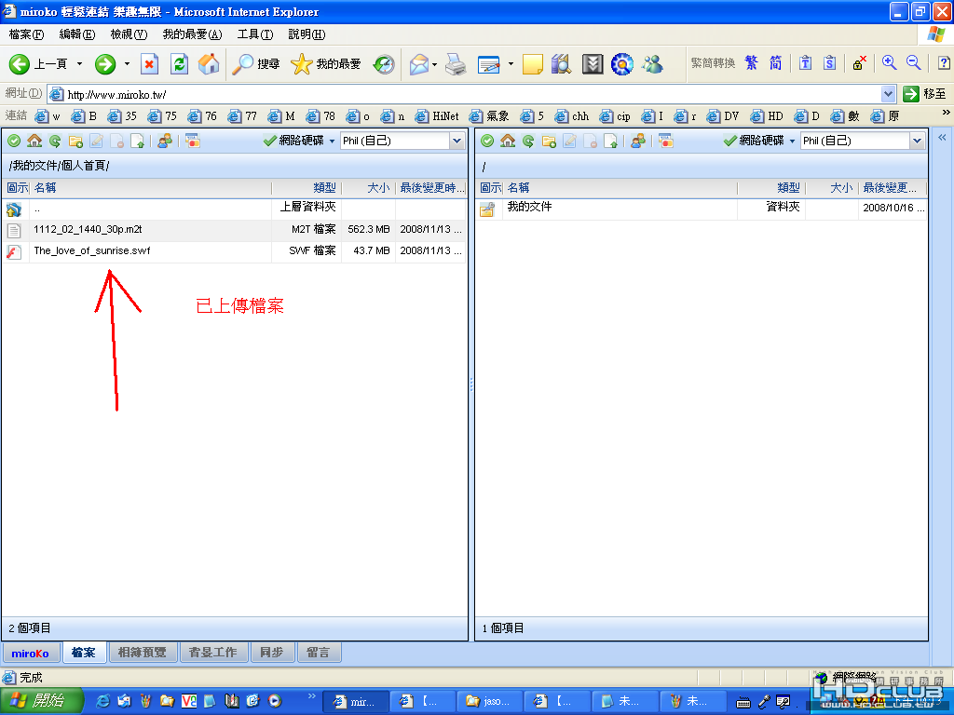Click the IE Refresh toolbar button
Viewport: 954px width, 715px height.
pos(179,64)
